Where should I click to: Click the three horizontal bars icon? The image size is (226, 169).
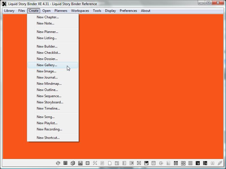coord(190,163)
